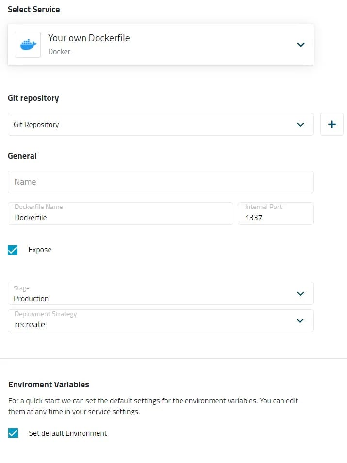Image resolution: width=347 pixels, height=463 pixels.
Task: Click the Docker whale logo icon
Action: tap(27, 44)
